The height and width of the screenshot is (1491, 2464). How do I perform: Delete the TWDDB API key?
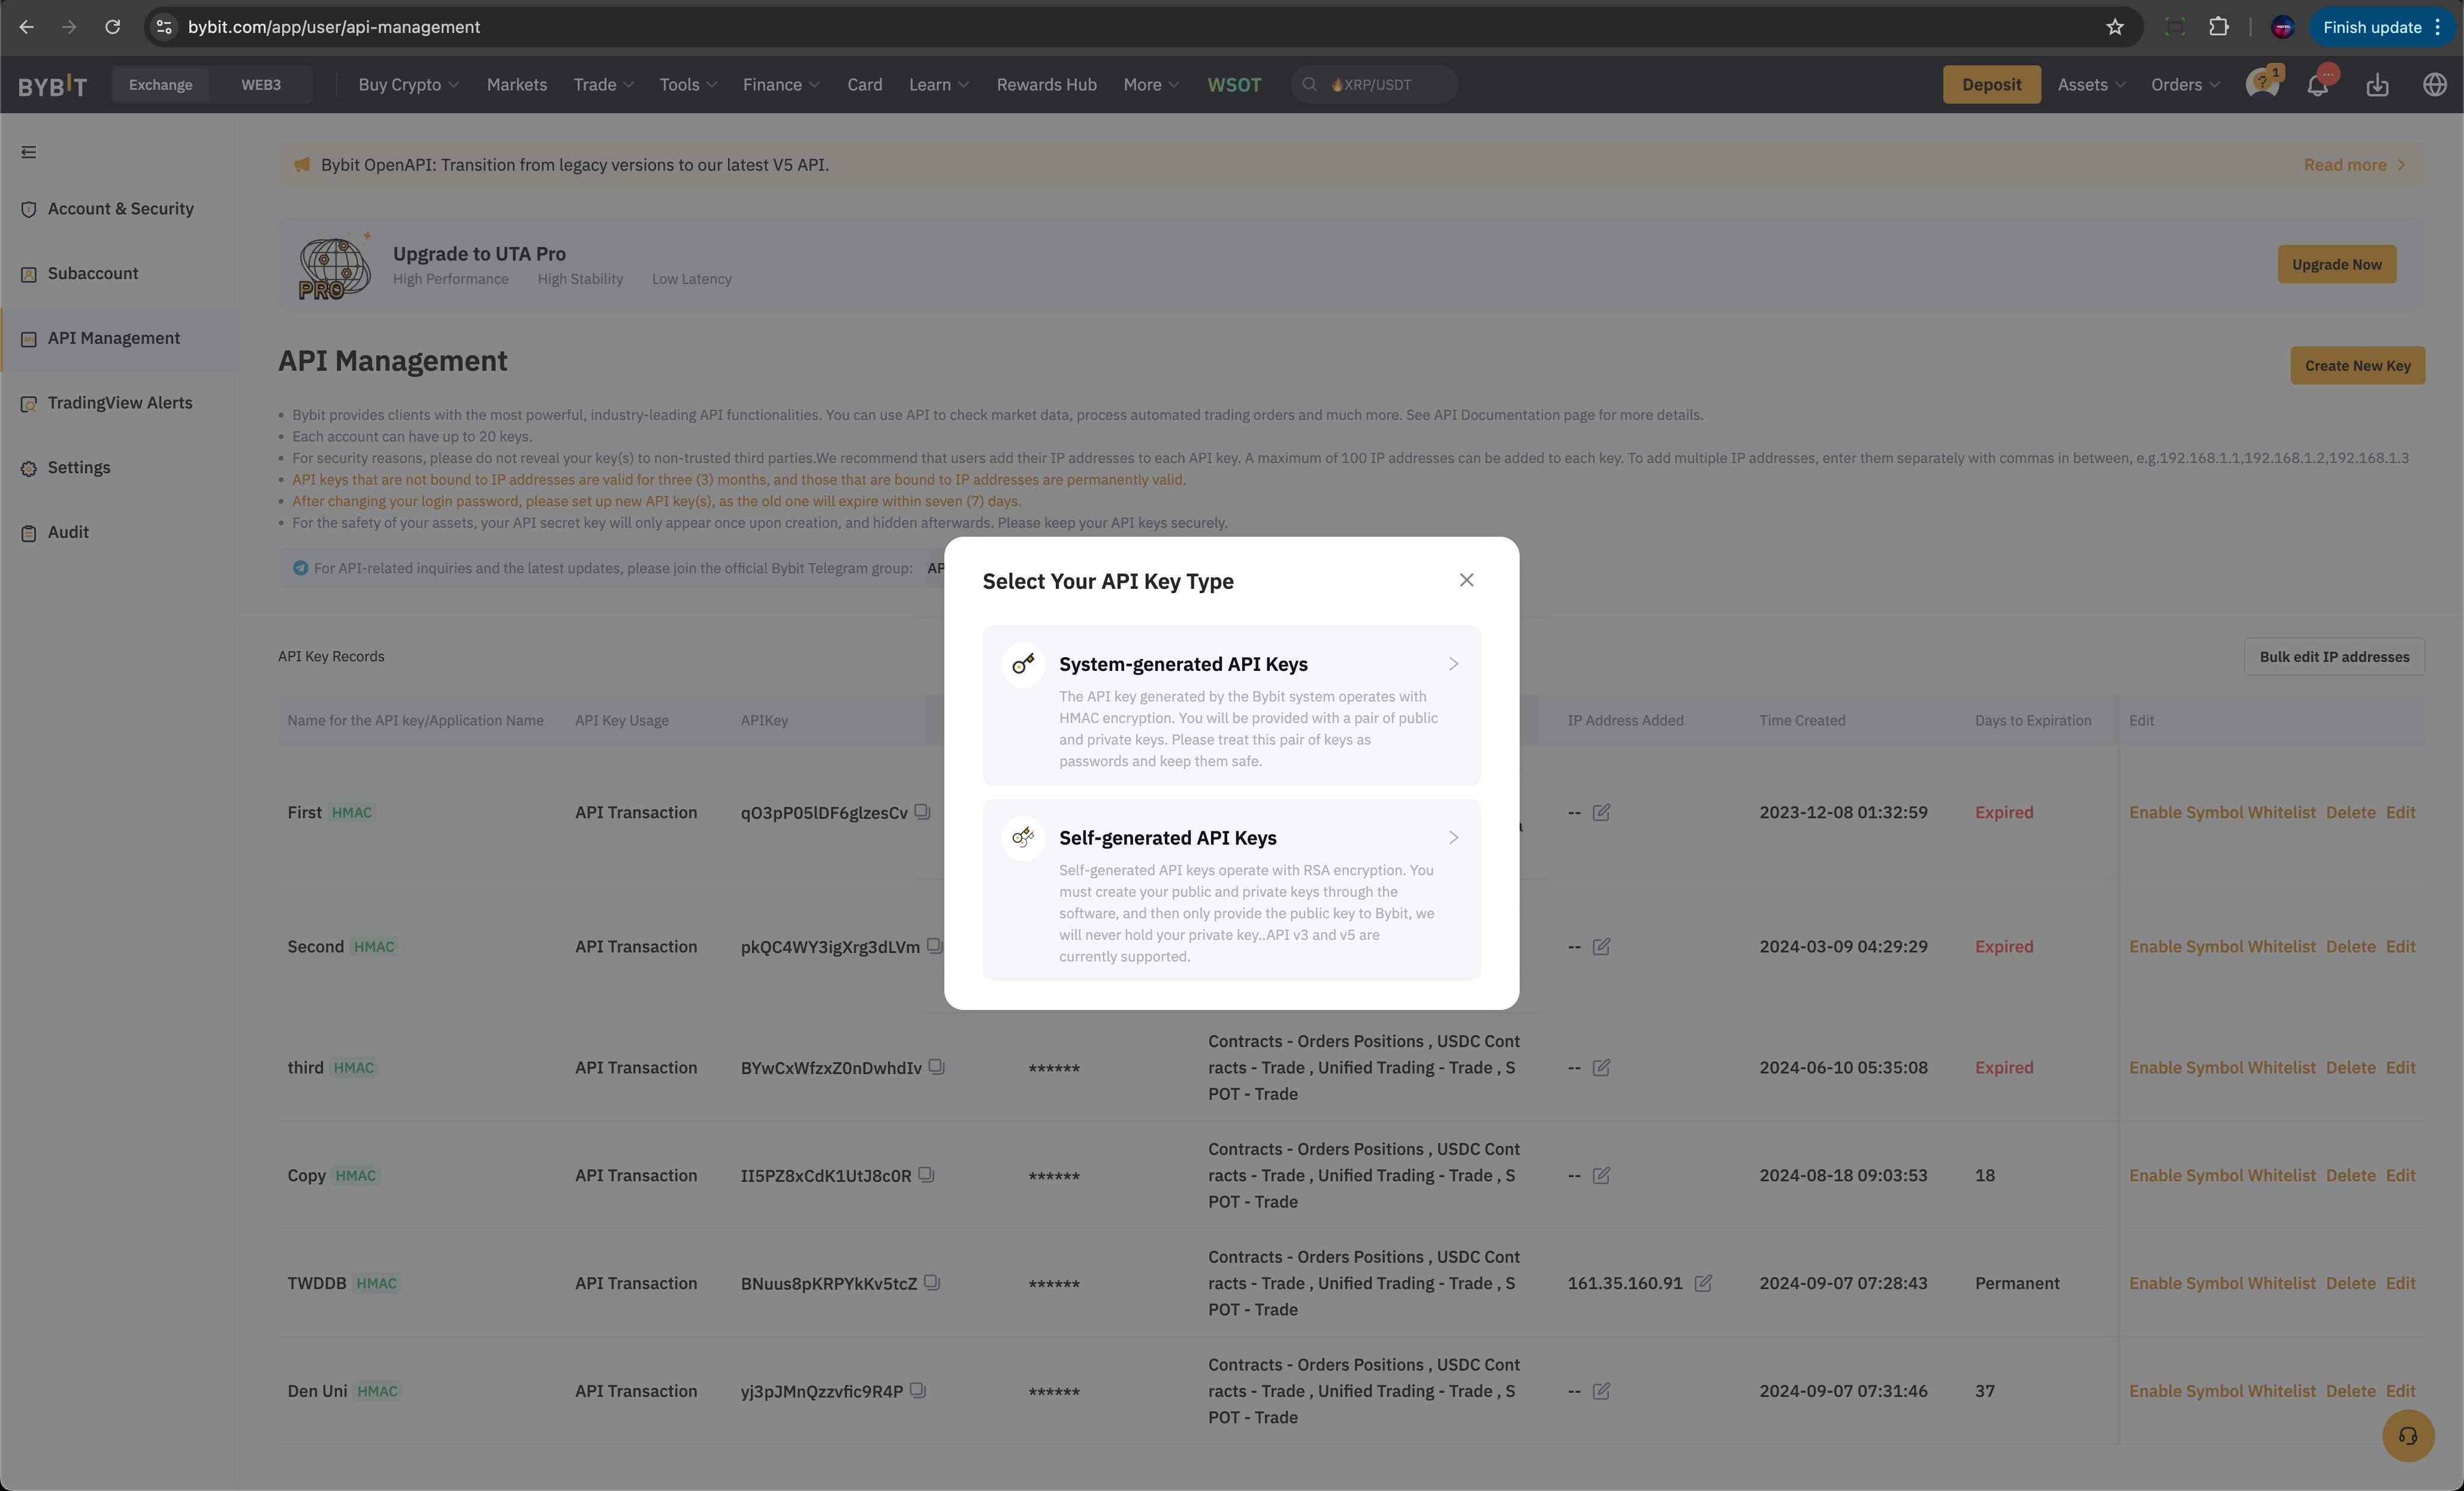tap(2350, 1284)
